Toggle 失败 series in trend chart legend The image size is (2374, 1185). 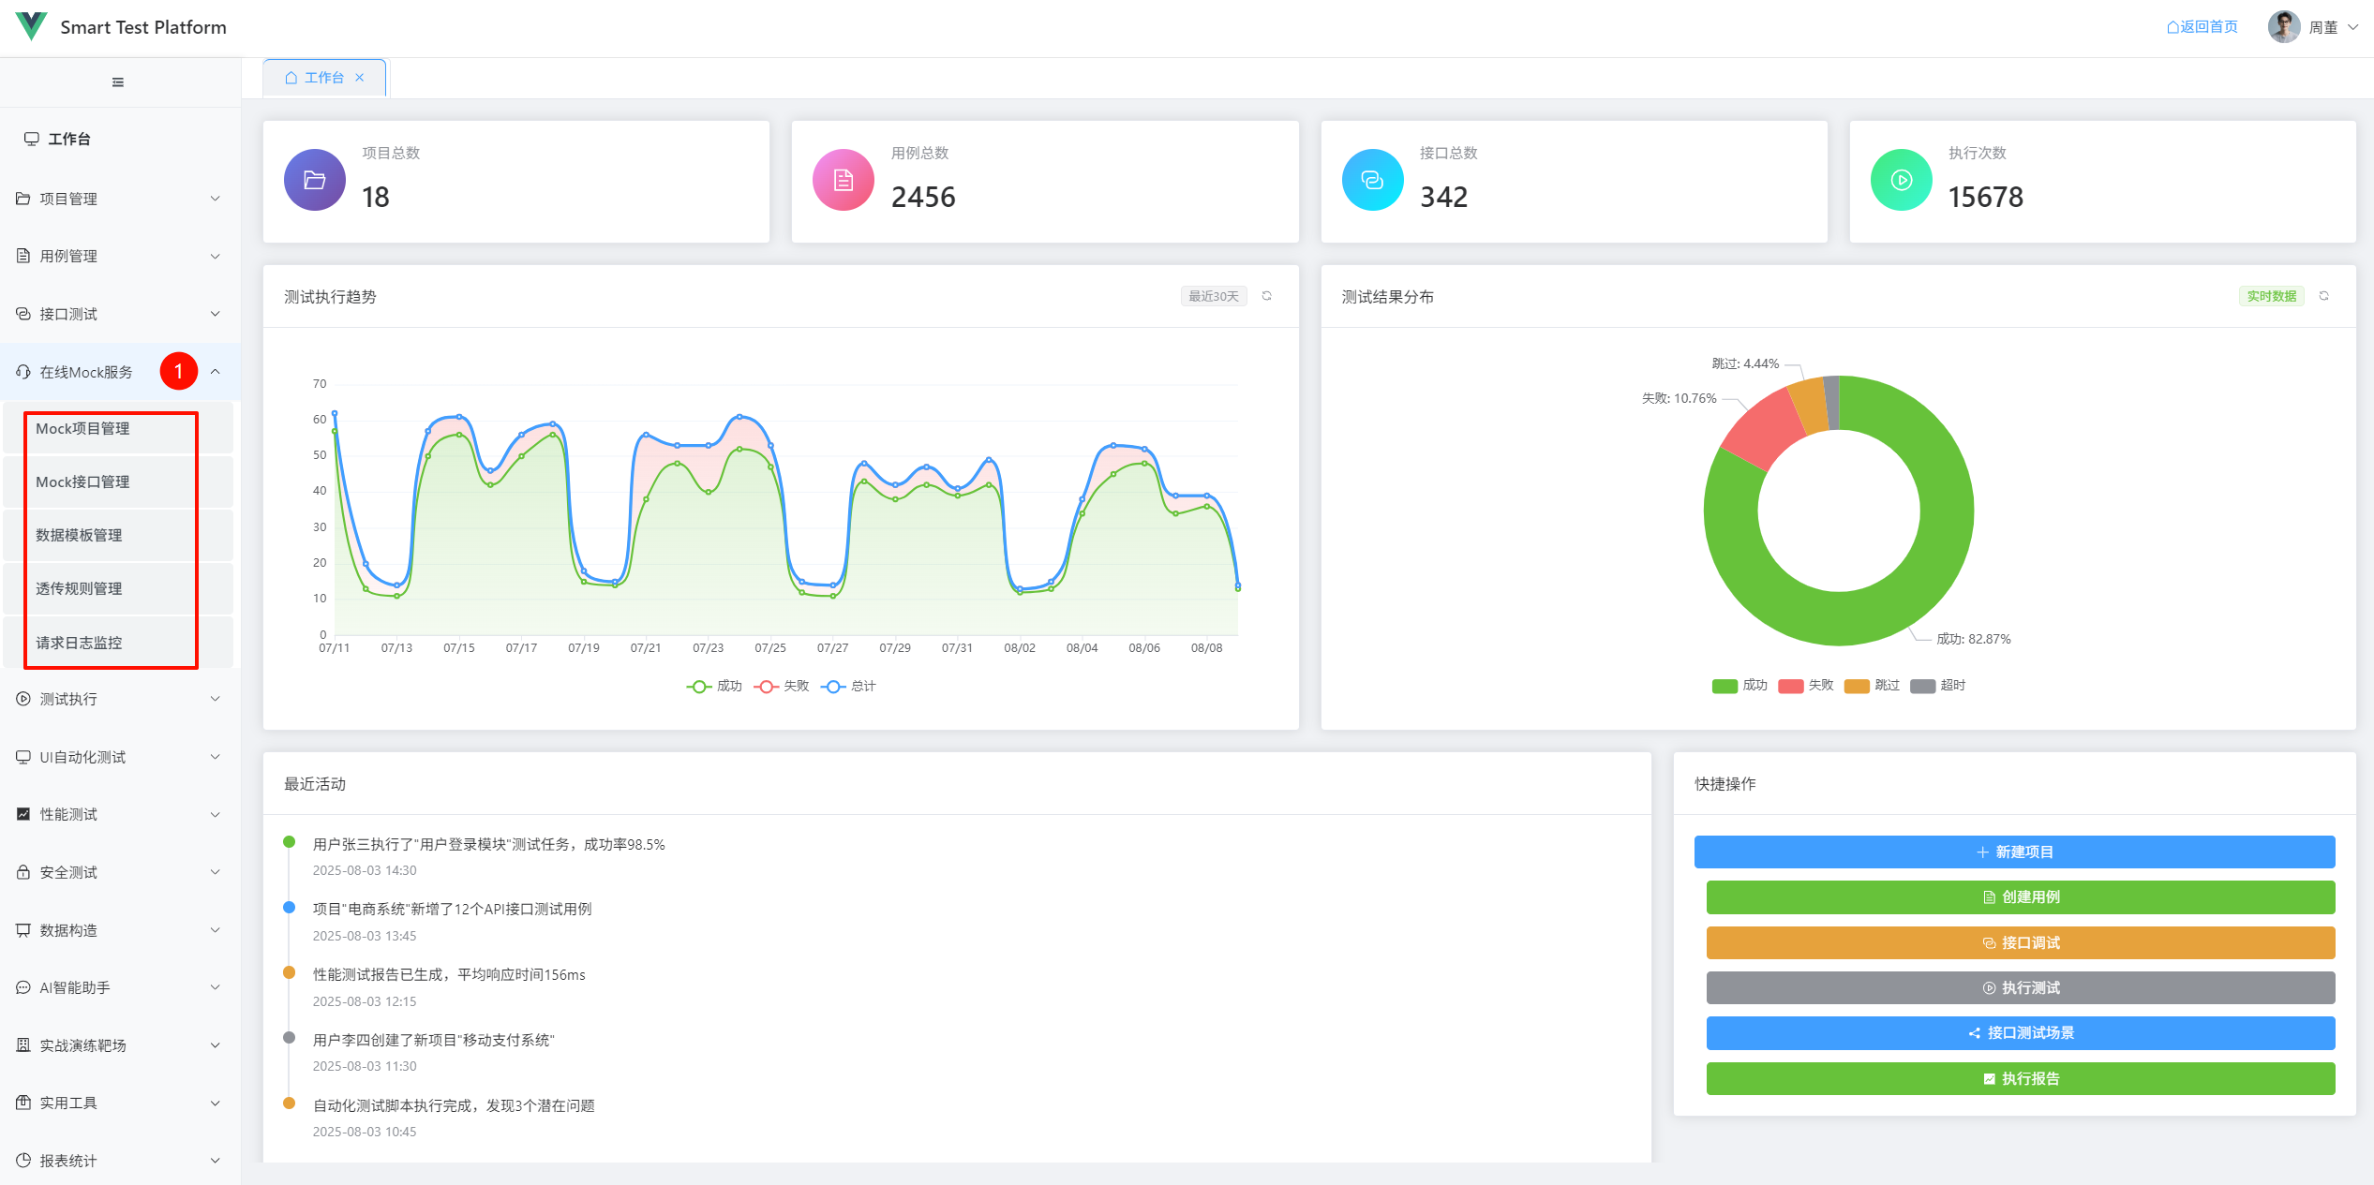[x=782, y=686]
